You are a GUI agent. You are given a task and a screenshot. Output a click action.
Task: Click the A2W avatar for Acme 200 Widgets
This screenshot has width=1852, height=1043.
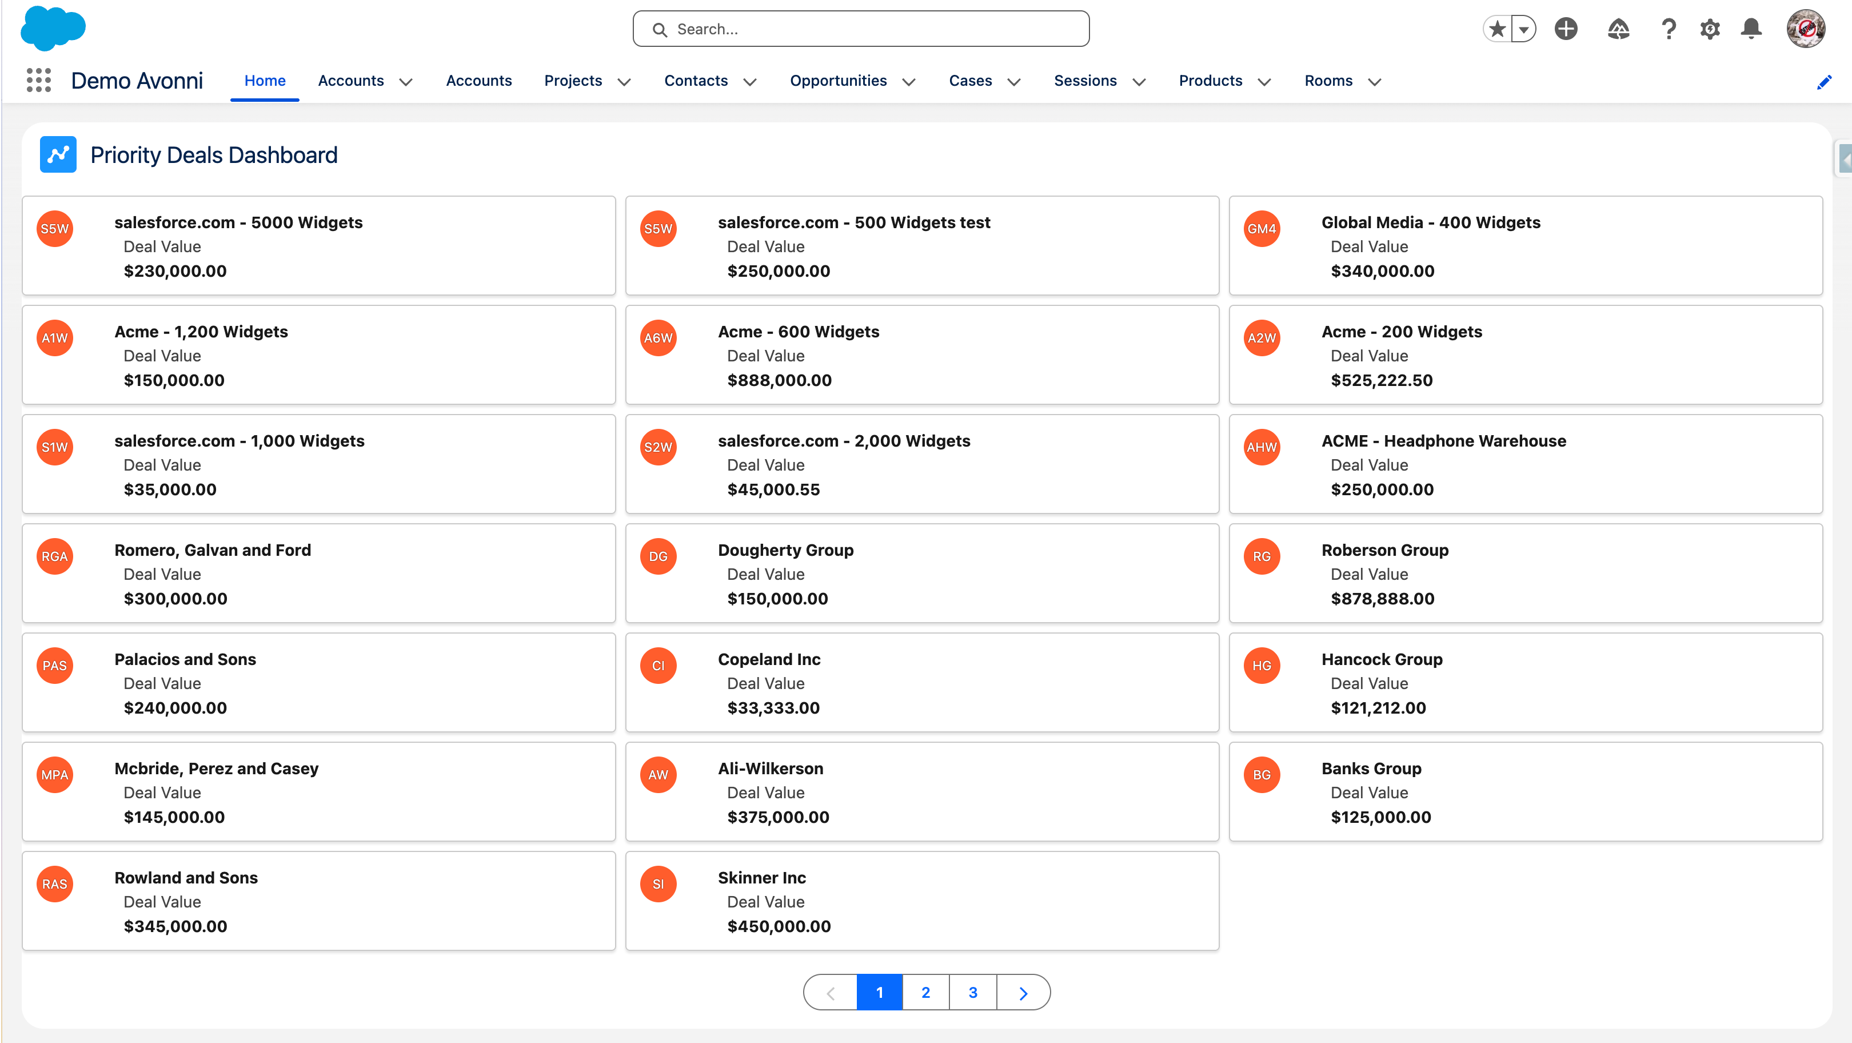(x=1262, y=338)
